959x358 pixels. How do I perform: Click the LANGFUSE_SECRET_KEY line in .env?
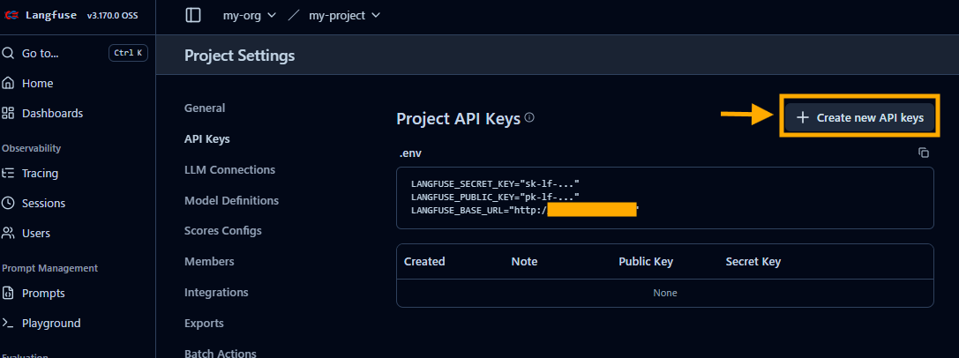[495, 183]
